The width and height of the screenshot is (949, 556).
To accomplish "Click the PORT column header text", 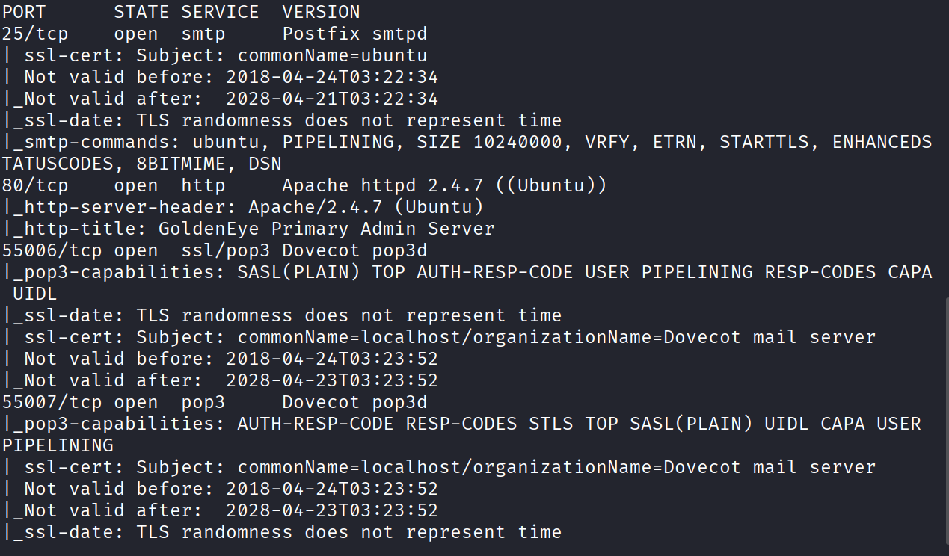I will (24, 12).
